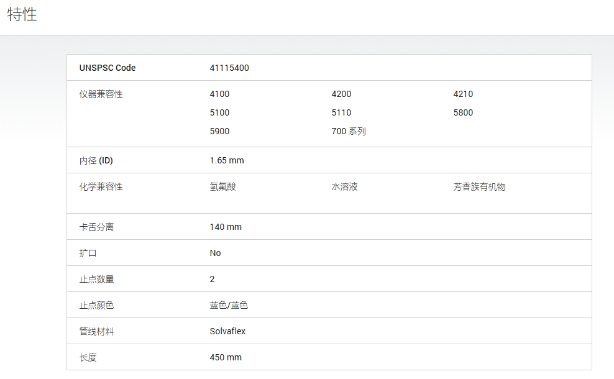The image size is (614, 379).
Task: Select instrument model 5100
Action: [219, 112]
